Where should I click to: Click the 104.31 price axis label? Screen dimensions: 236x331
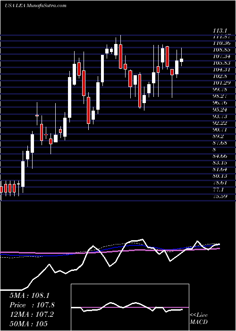tap(222, 70)
